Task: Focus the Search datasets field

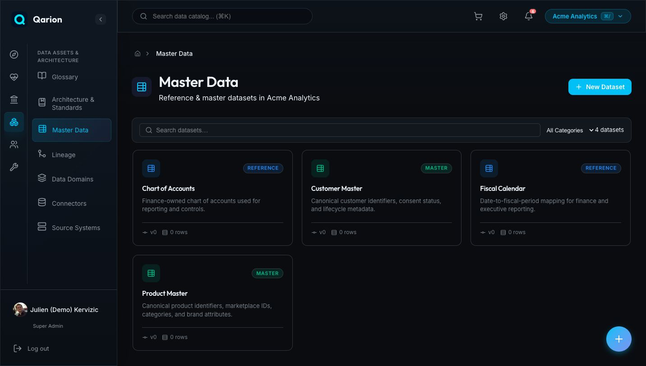Action: point(340,130)
